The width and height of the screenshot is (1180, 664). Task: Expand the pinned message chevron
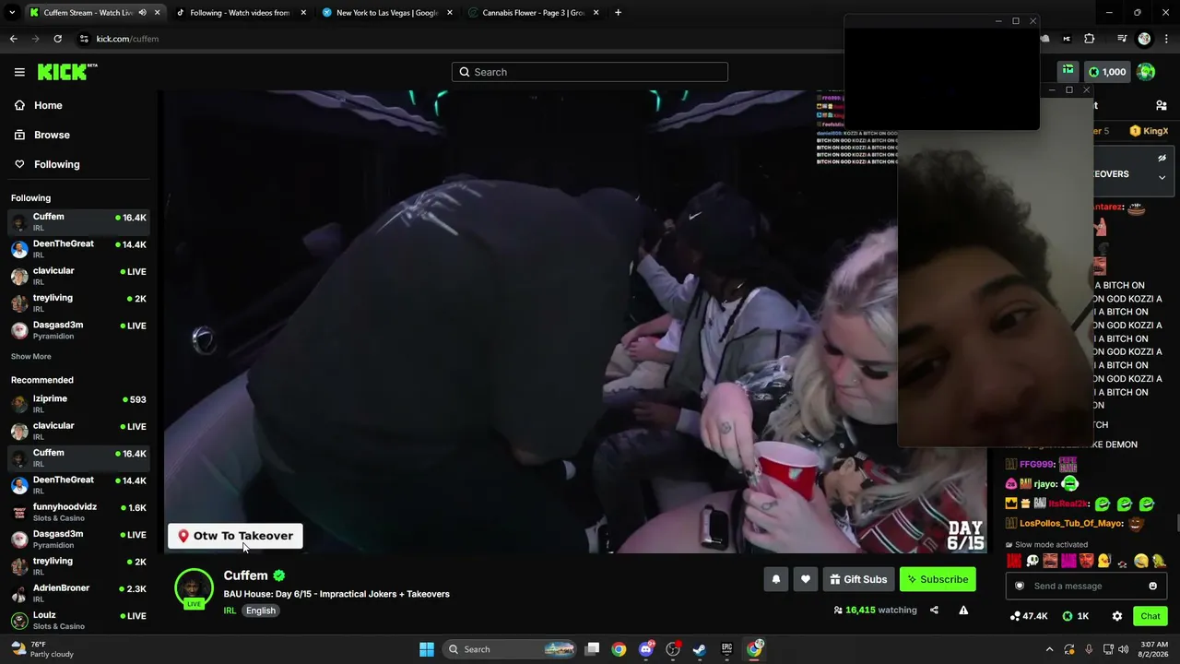coord(1162,177)
